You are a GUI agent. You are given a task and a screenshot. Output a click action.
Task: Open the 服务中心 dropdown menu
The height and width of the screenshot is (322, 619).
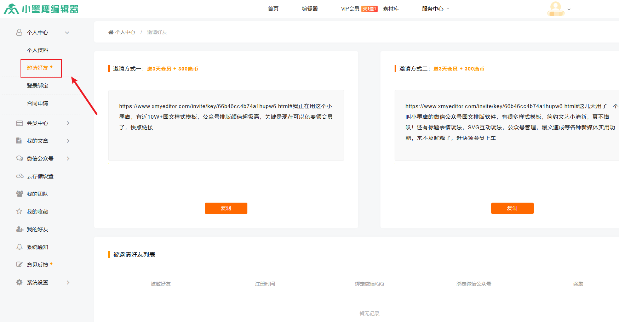(x=435, y=9)
